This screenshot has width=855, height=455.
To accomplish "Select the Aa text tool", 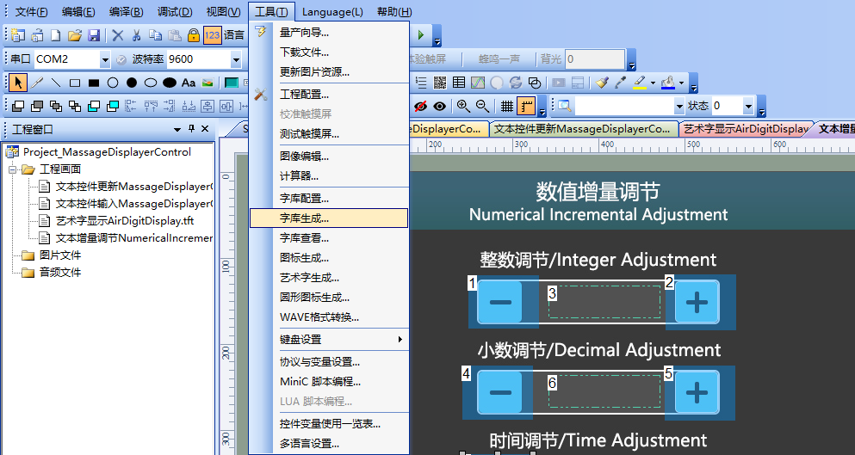I will click(x=189, y=83).
